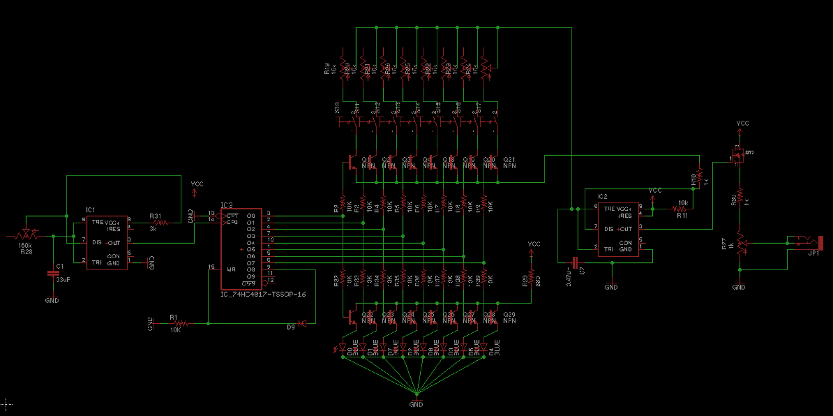833x416 pixels.
Task: Click resistor R30 below Q17
Action: tap(740, 197)
